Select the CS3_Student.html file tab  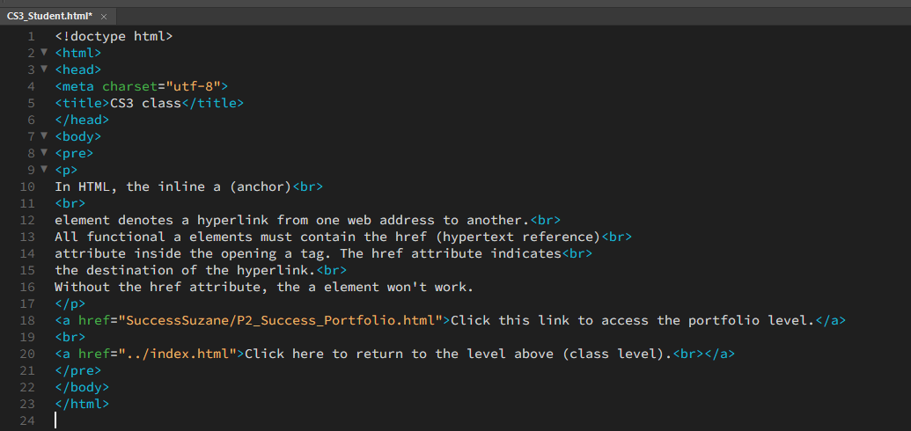[49, 16]
